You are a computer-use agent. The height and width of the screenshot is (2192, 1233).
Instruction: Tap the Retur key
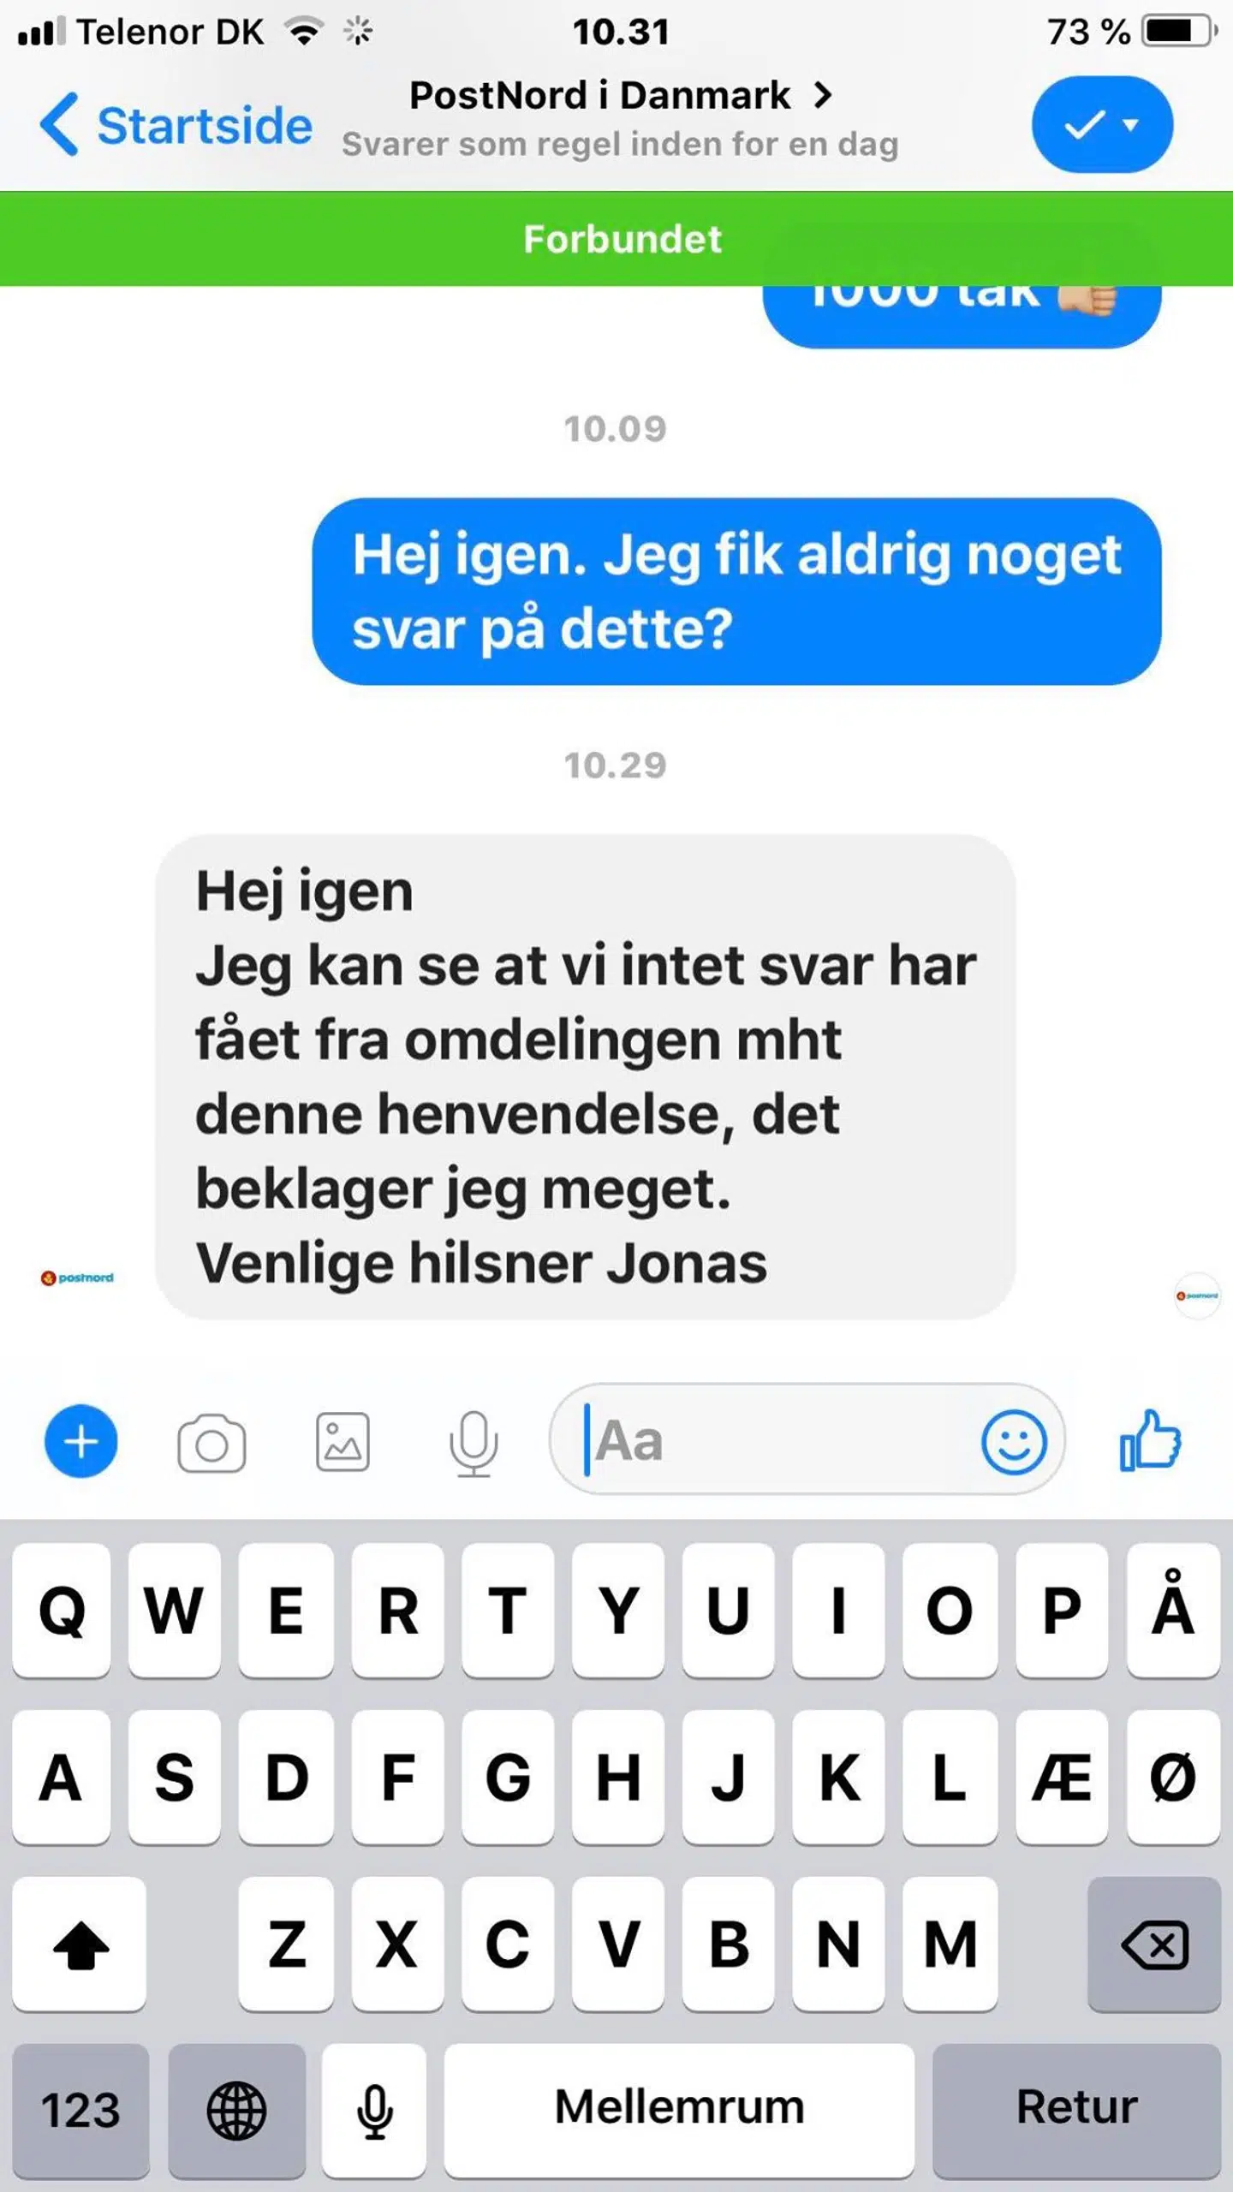[1076, 2110]
